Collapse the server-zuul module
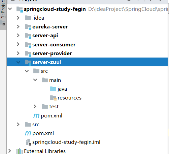Image resolution: width=169 pixels, height=154 pixels. click(x=18, y=62)
